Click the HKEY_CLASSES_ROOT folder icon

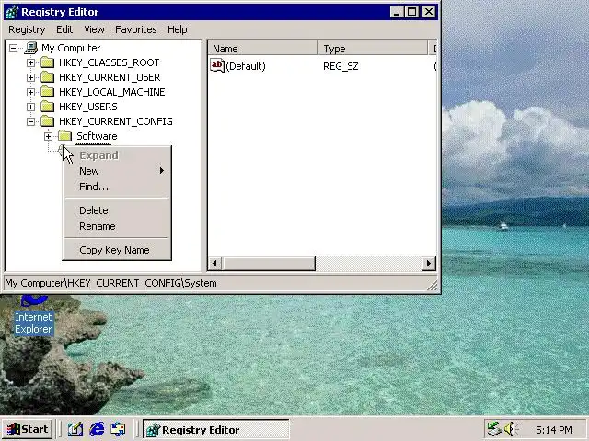(47, 62)
